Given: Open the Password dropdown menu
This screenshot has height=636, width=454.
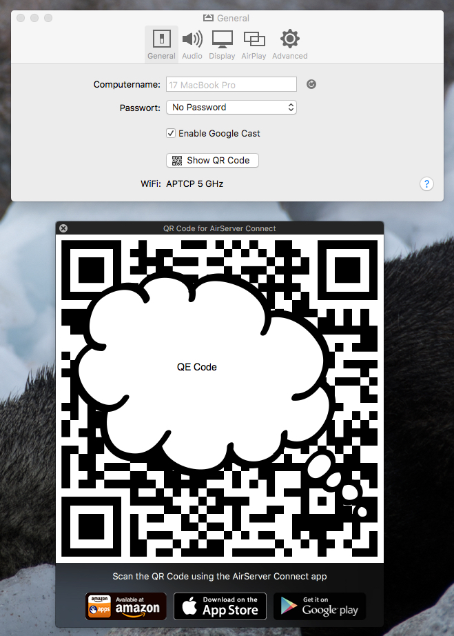Looking at the screenshot, I should point(231,108).
